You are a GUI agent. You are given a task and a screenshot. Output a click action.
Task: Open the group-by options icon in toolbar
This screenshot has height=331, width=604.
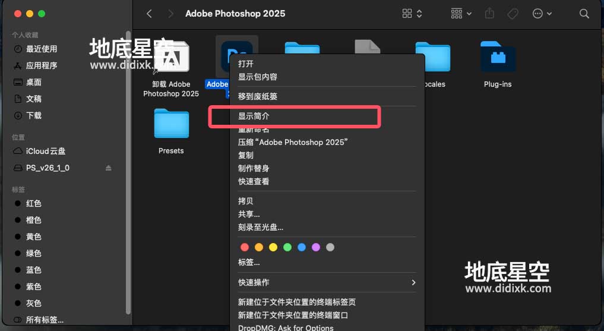[457, 14]
